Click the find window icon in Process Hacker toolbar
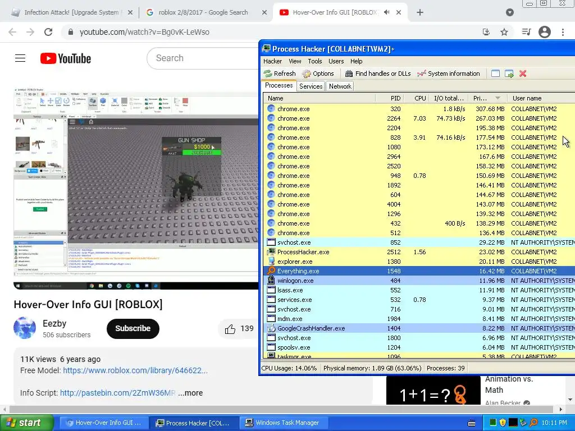575x431 pixels. pos(495,74)
